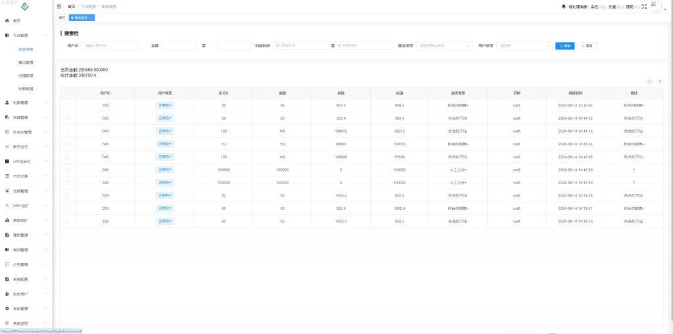Open the 实名 pending count in header

[x=597, y=7]
